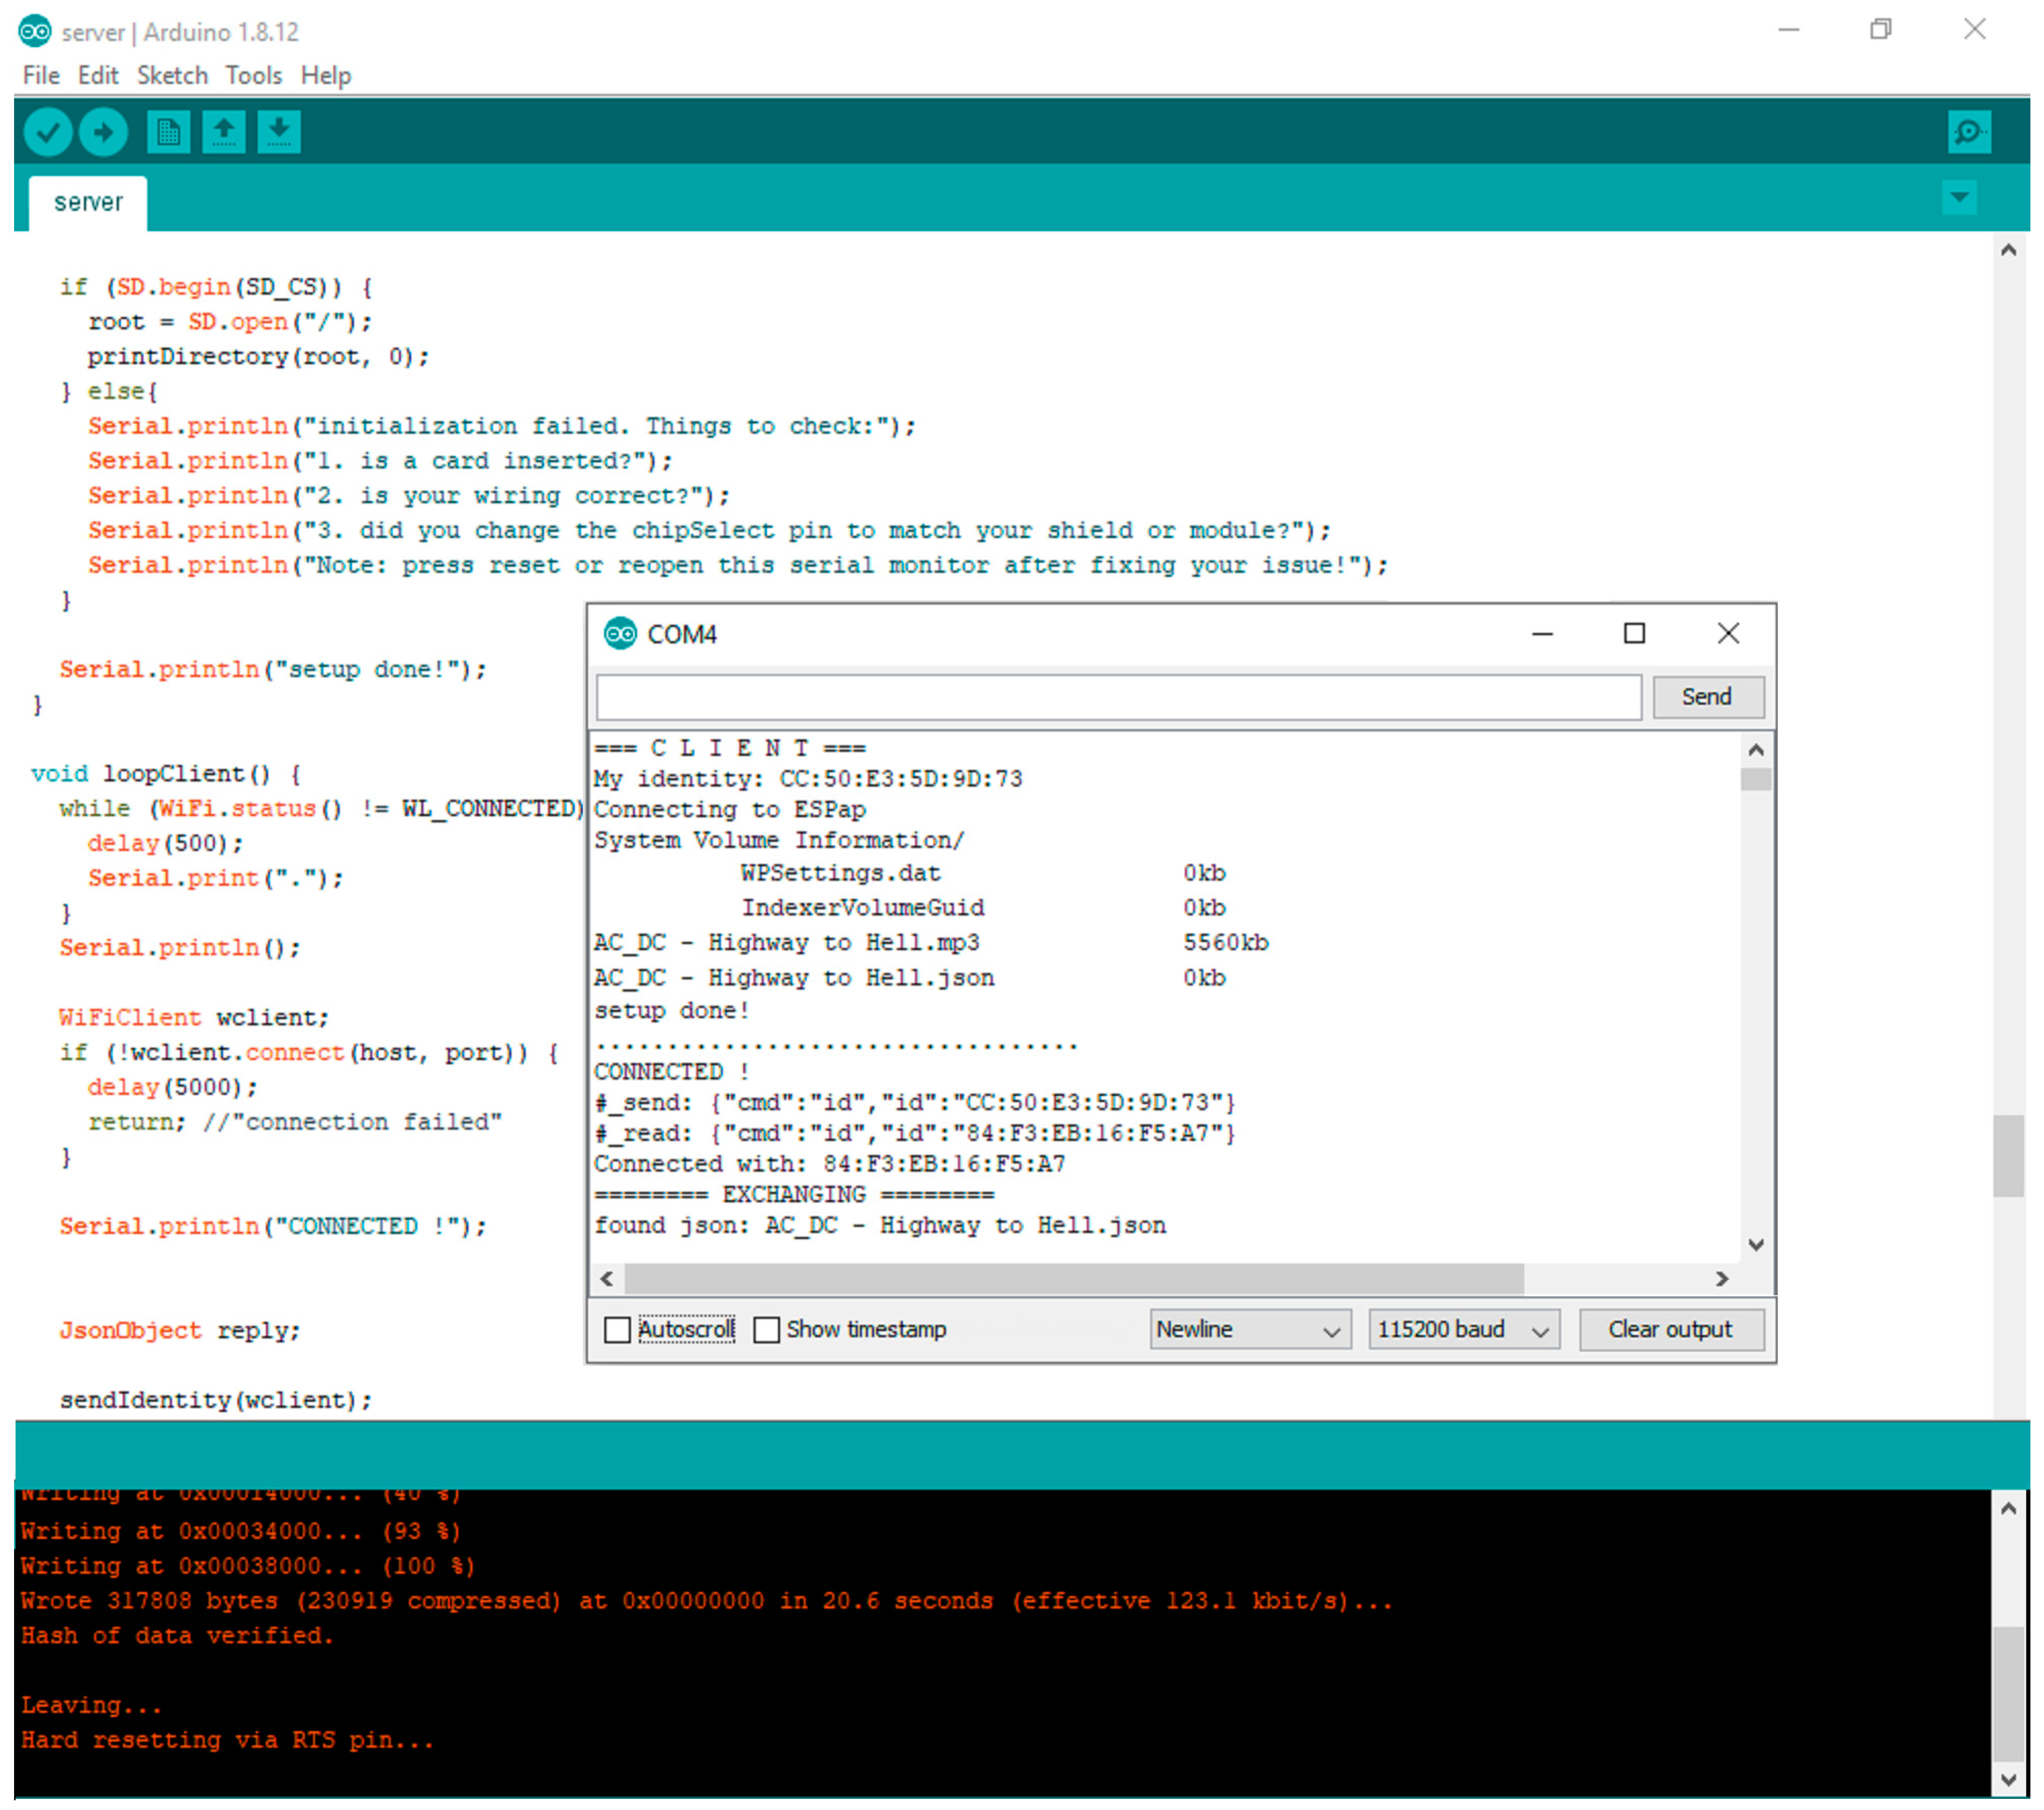
Task: Open Serial Monitor magnifier icon
Action: (x=1968, y=132)
